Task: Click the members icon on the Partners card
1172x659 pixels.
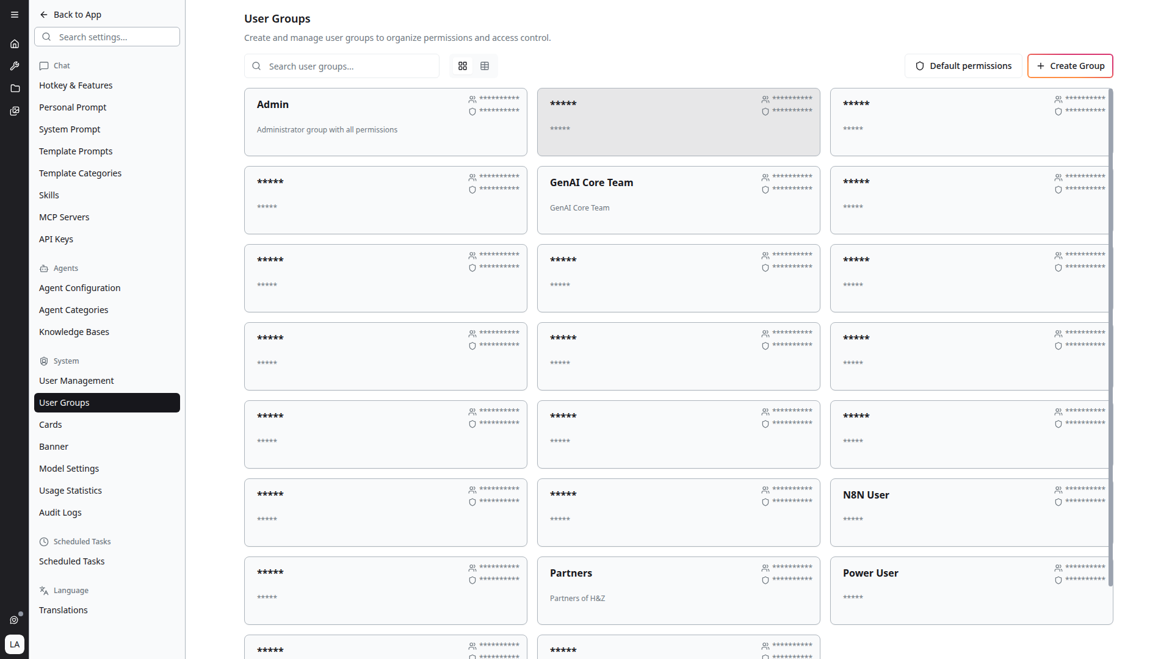Action: tap(765, 568)
